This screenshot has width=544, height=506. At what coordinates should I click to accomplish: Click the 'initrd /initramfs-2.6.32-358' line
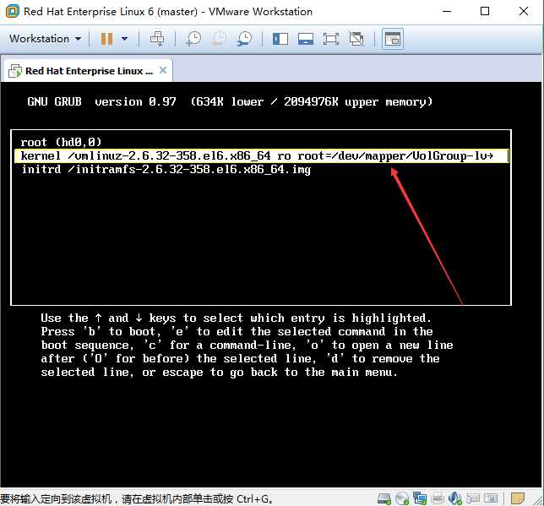(166, 170)
